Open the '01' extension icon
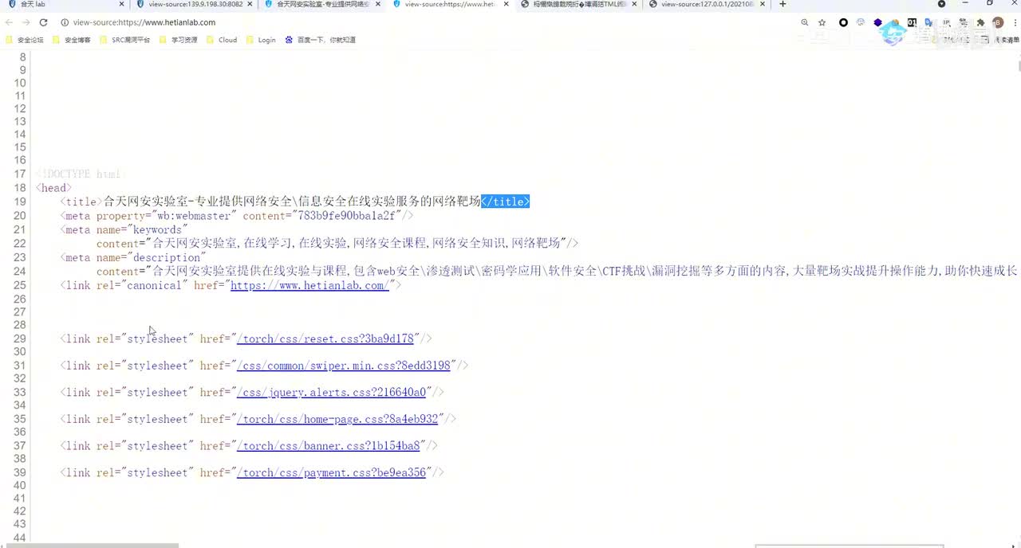 [912, 22]
